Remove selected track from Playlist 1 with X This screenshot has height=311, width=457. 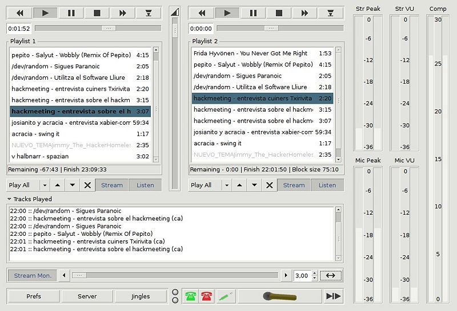[x=87, y=185]
